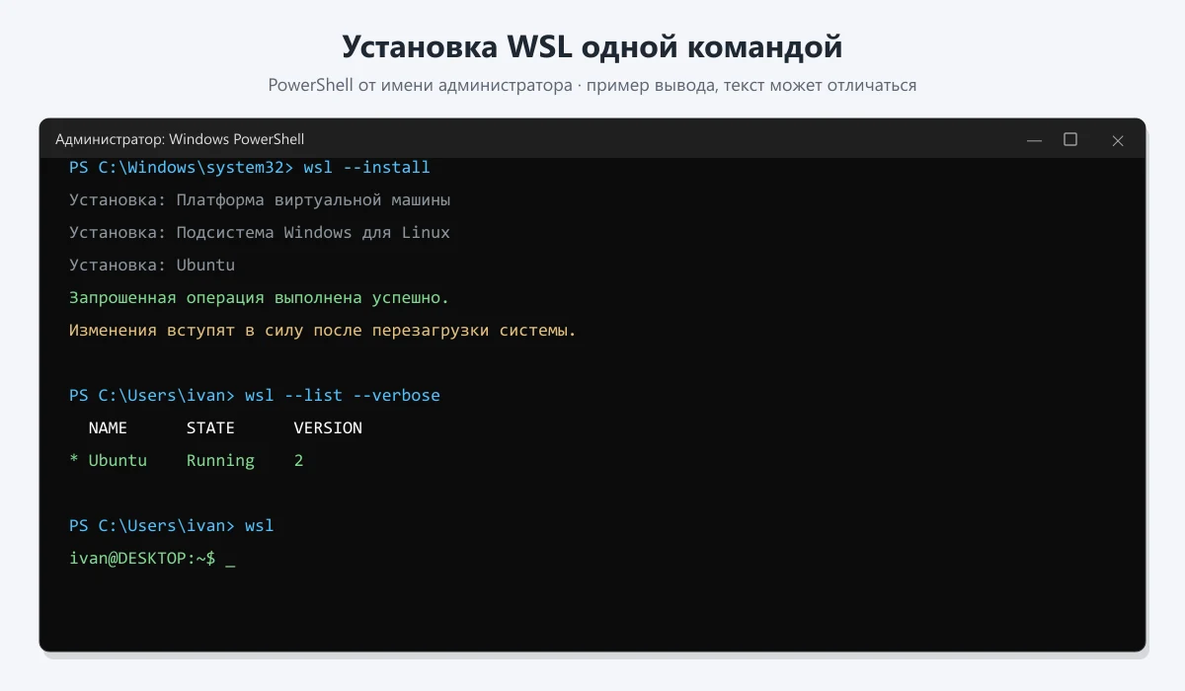Click the '* Ubuntu' distribution name
Image resolution: width=1185 pixels, height=691 pixels.
[x=108, y=461]
